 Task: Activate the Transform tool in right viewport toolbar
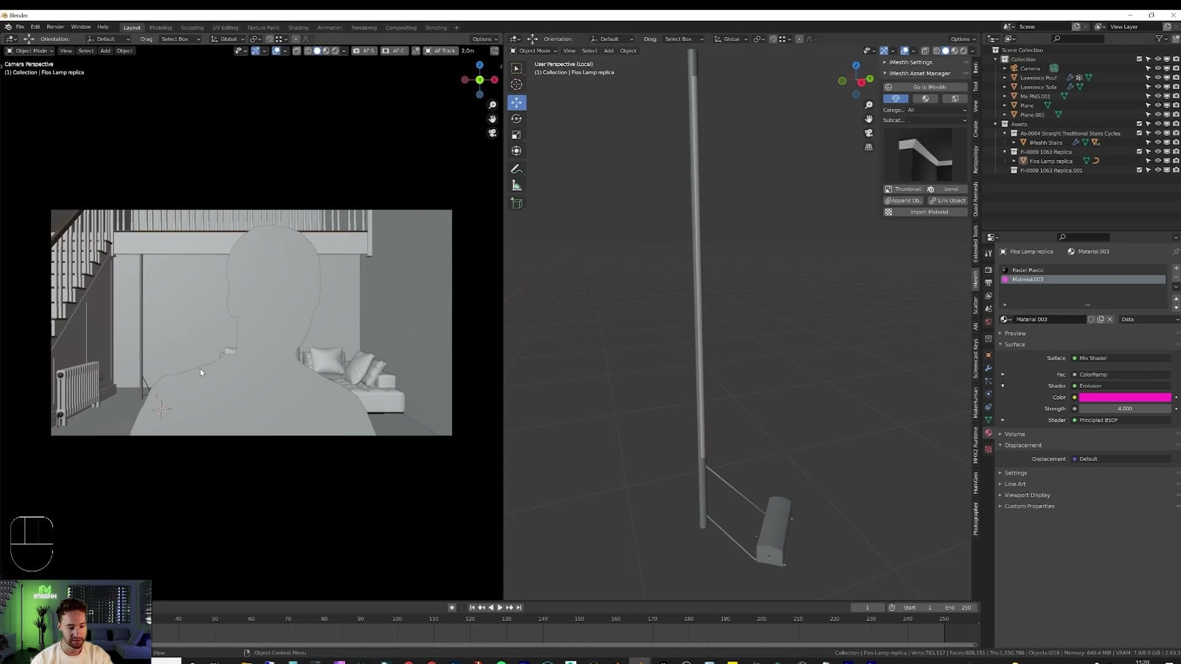(516, 151)
